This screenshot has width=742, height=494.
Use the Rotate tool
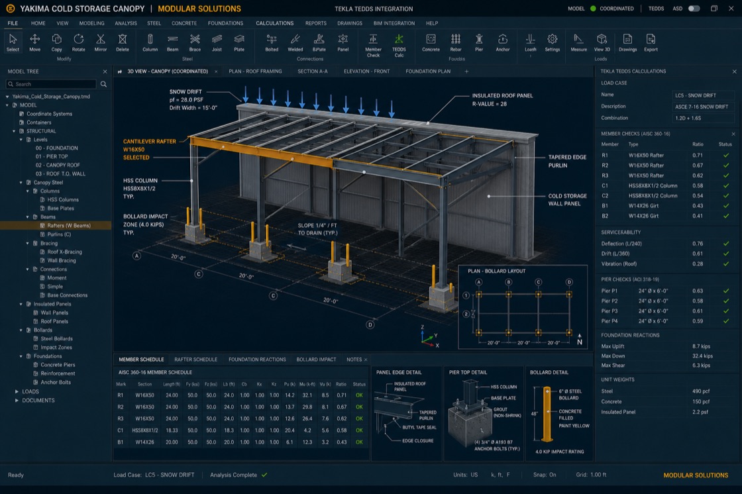[x=79, y=42]
